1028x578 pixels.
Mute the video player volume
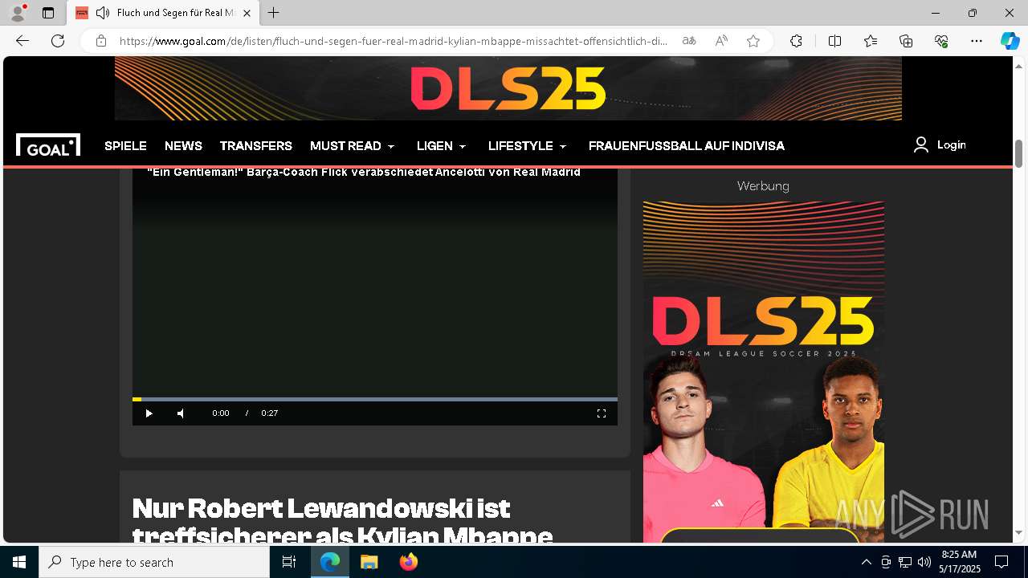point(181,413)
